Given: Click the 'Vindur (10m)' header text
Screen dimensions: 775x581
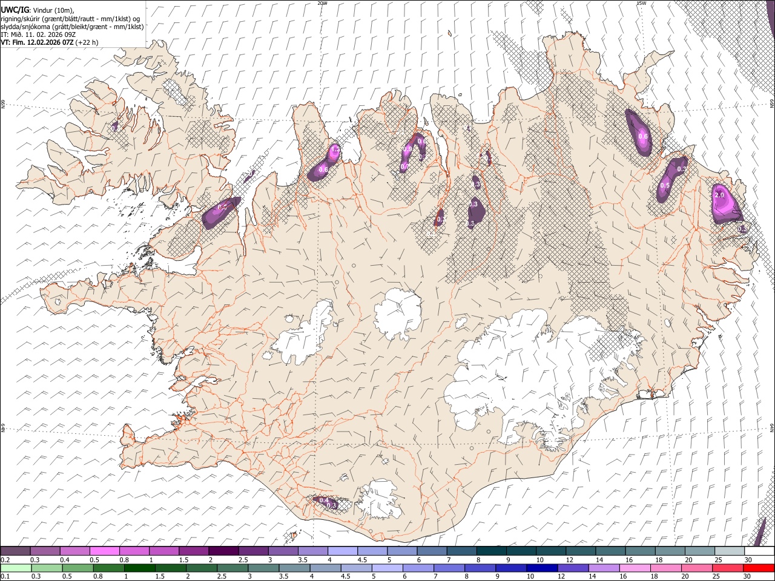Looking at the screenshot, I should [53, 10].
